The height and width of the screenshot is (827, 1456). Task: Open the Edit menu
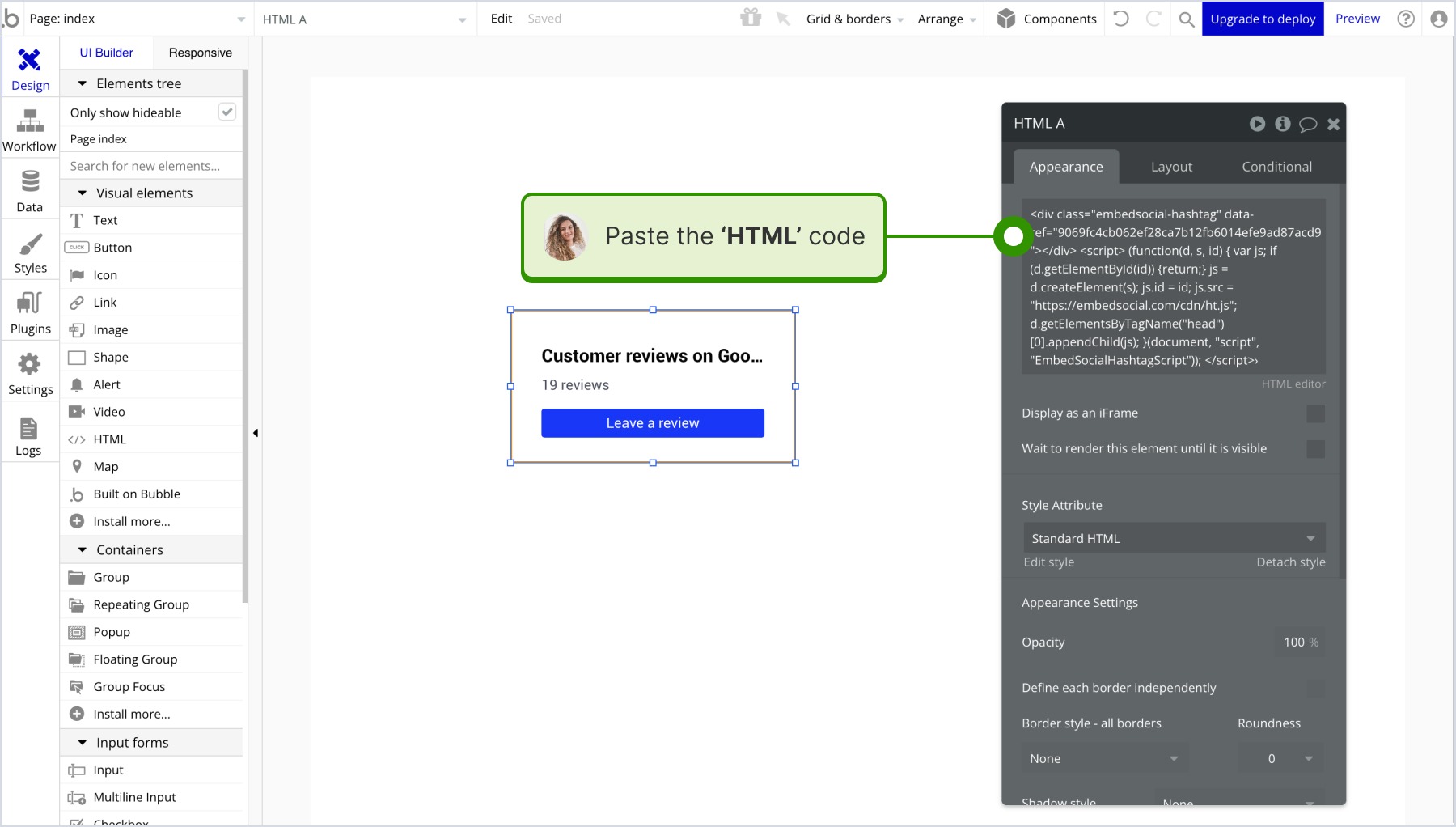coord(502,19)
